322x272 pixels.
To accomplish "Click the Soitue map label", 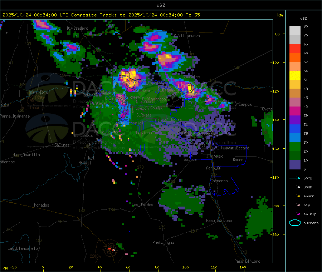I will pos(190,159).
